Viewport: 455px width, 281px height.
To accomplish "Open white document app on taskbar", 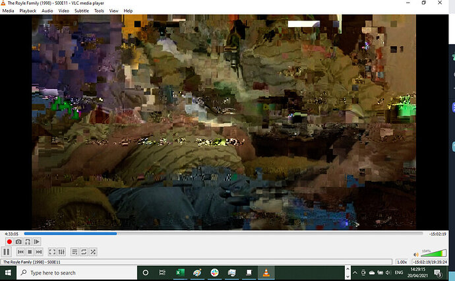I will point(249,272).
